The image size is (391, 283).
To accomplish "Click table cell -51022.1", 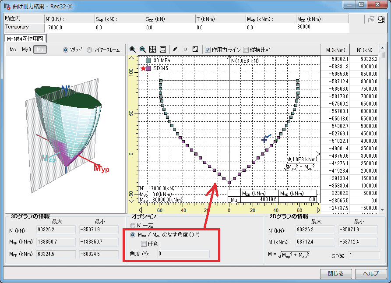I will tap(335, 141).
